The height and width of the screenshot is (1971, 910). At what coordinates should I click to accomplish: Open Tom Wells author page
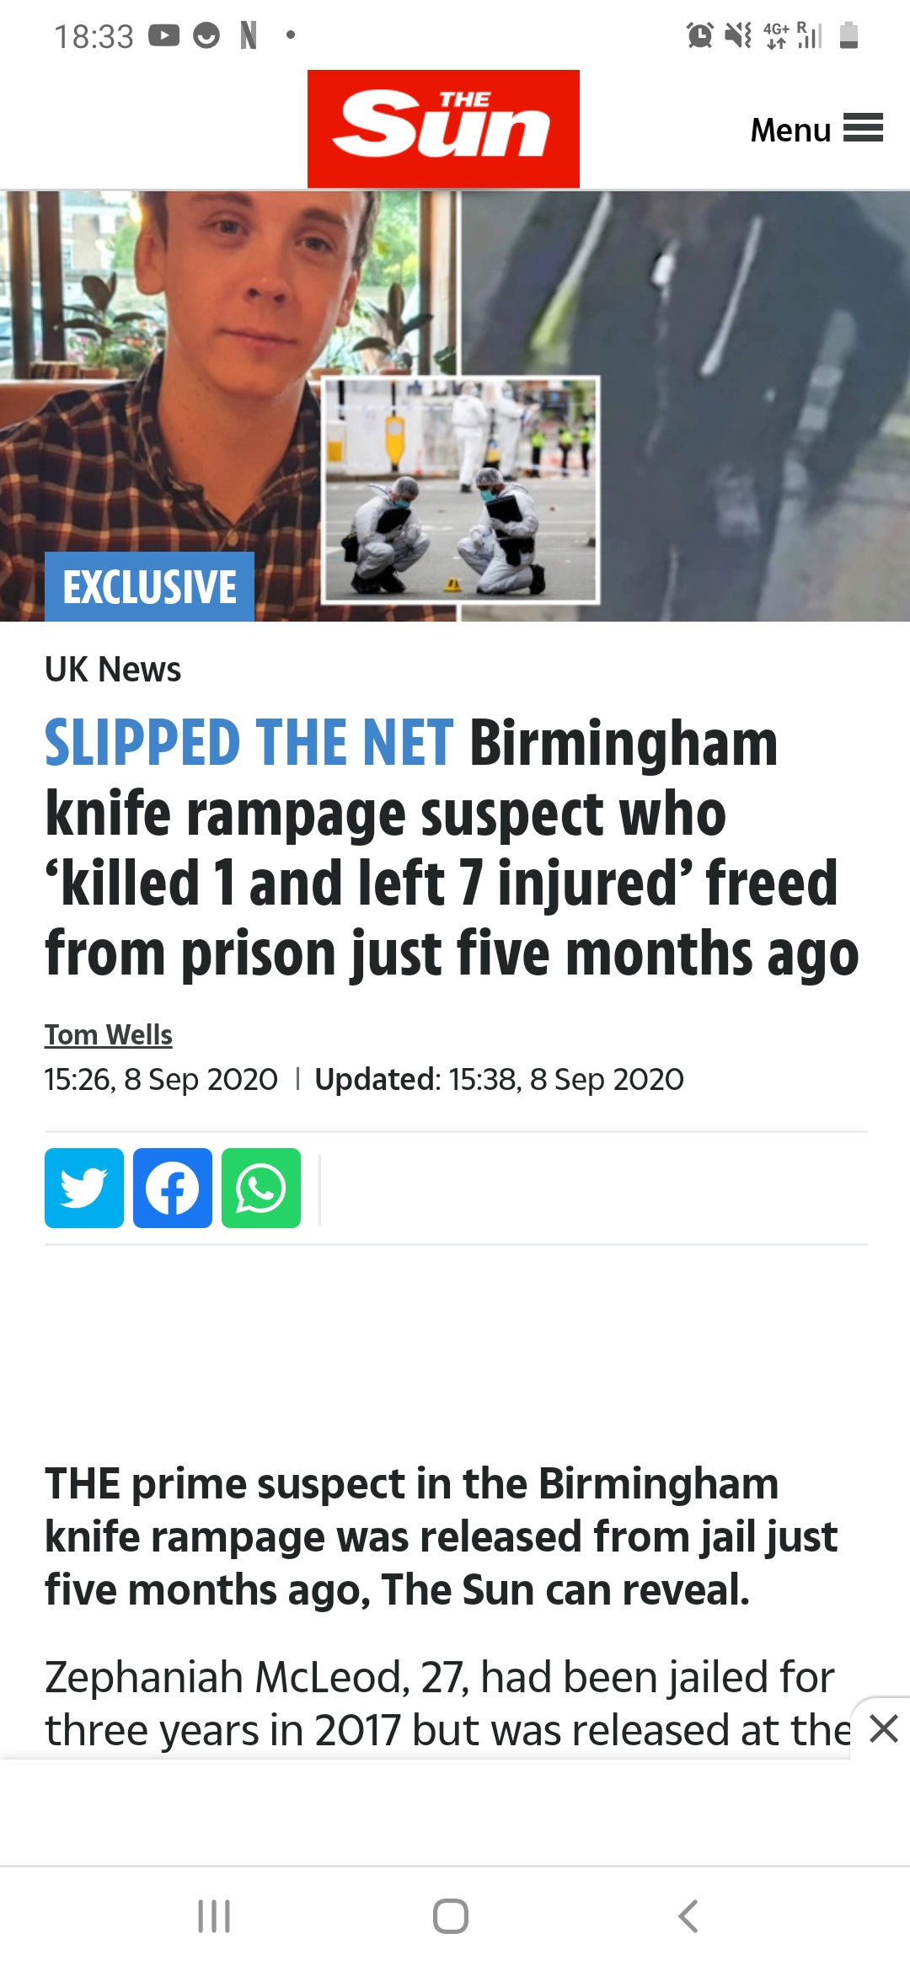(x=109, y=1034)
